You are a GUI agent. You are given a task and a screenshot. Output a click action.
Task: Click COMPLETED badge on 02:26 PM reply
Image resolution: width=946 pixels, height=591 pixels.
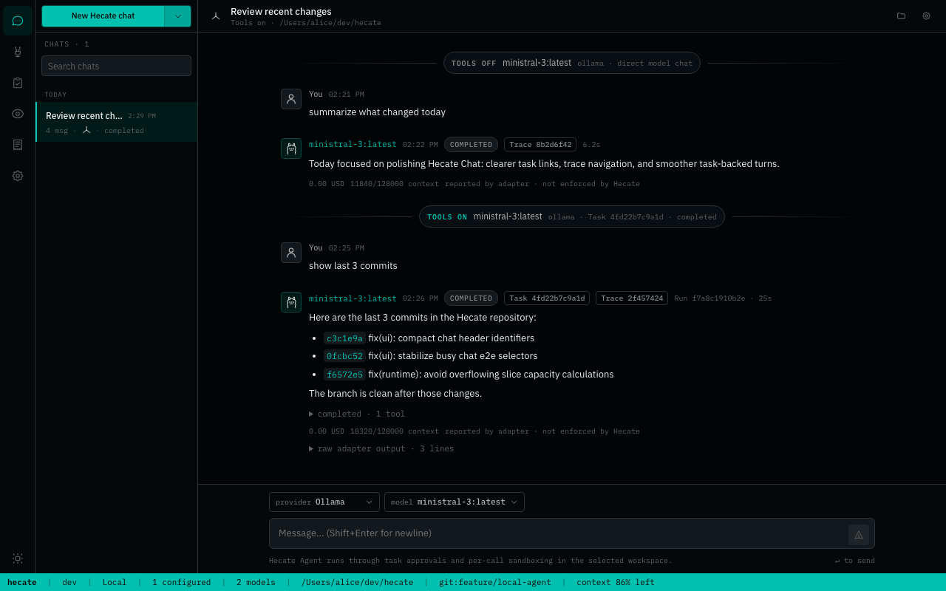click(471, 298)
